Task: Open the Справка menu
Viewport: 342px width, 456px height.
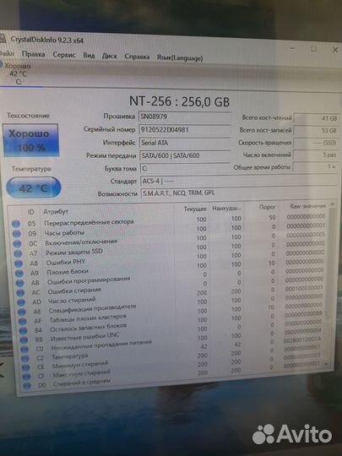Action: coord(137,57)
